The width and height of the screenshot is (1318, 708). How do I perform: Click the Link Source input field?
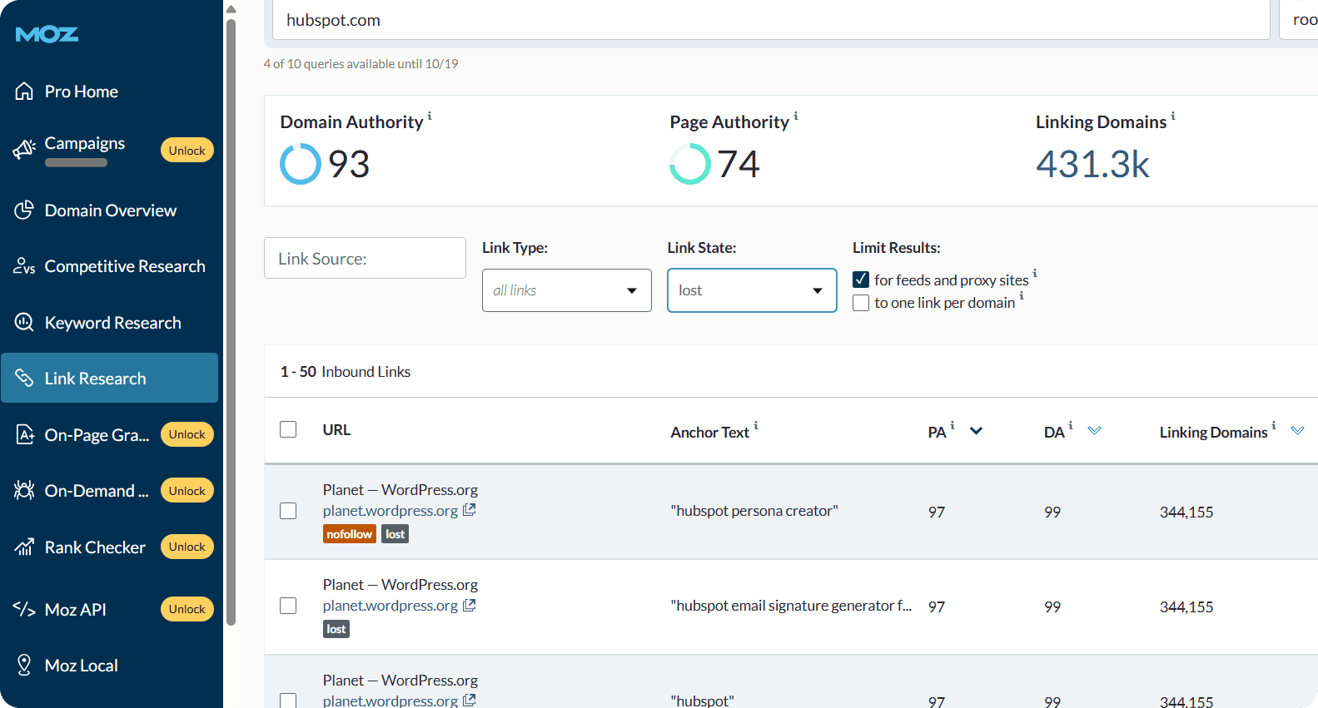[365, 259]
